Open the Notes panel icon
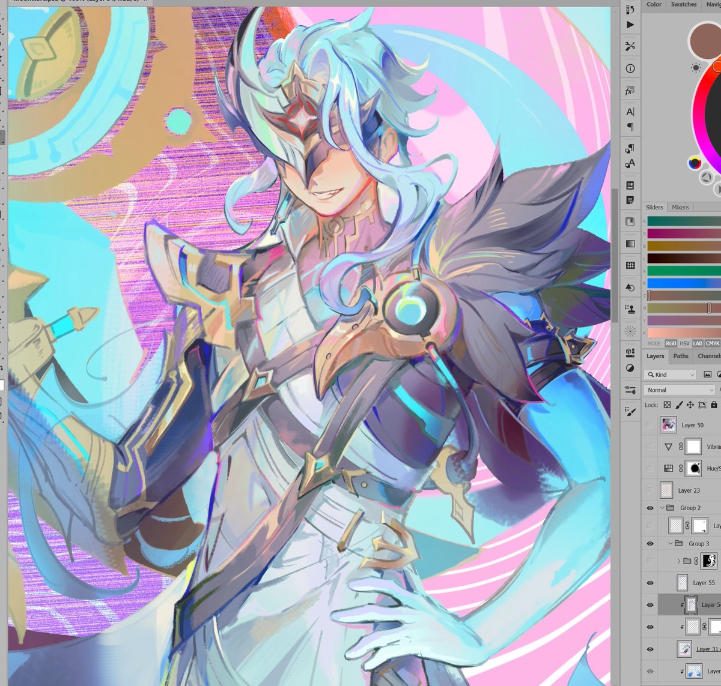Image resolution: width=721 pixels, height=686 pixels. click(x=630, y=200)
